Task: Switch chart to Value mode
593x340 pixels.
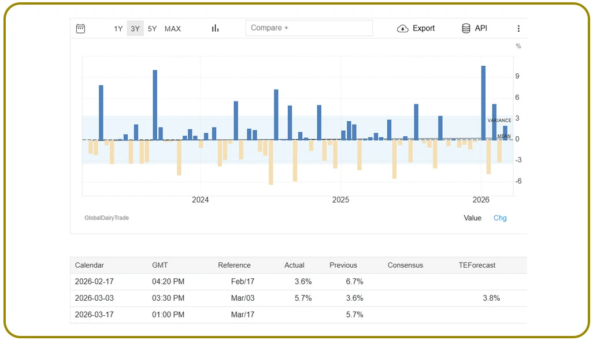Action: [x=472, y=218]
